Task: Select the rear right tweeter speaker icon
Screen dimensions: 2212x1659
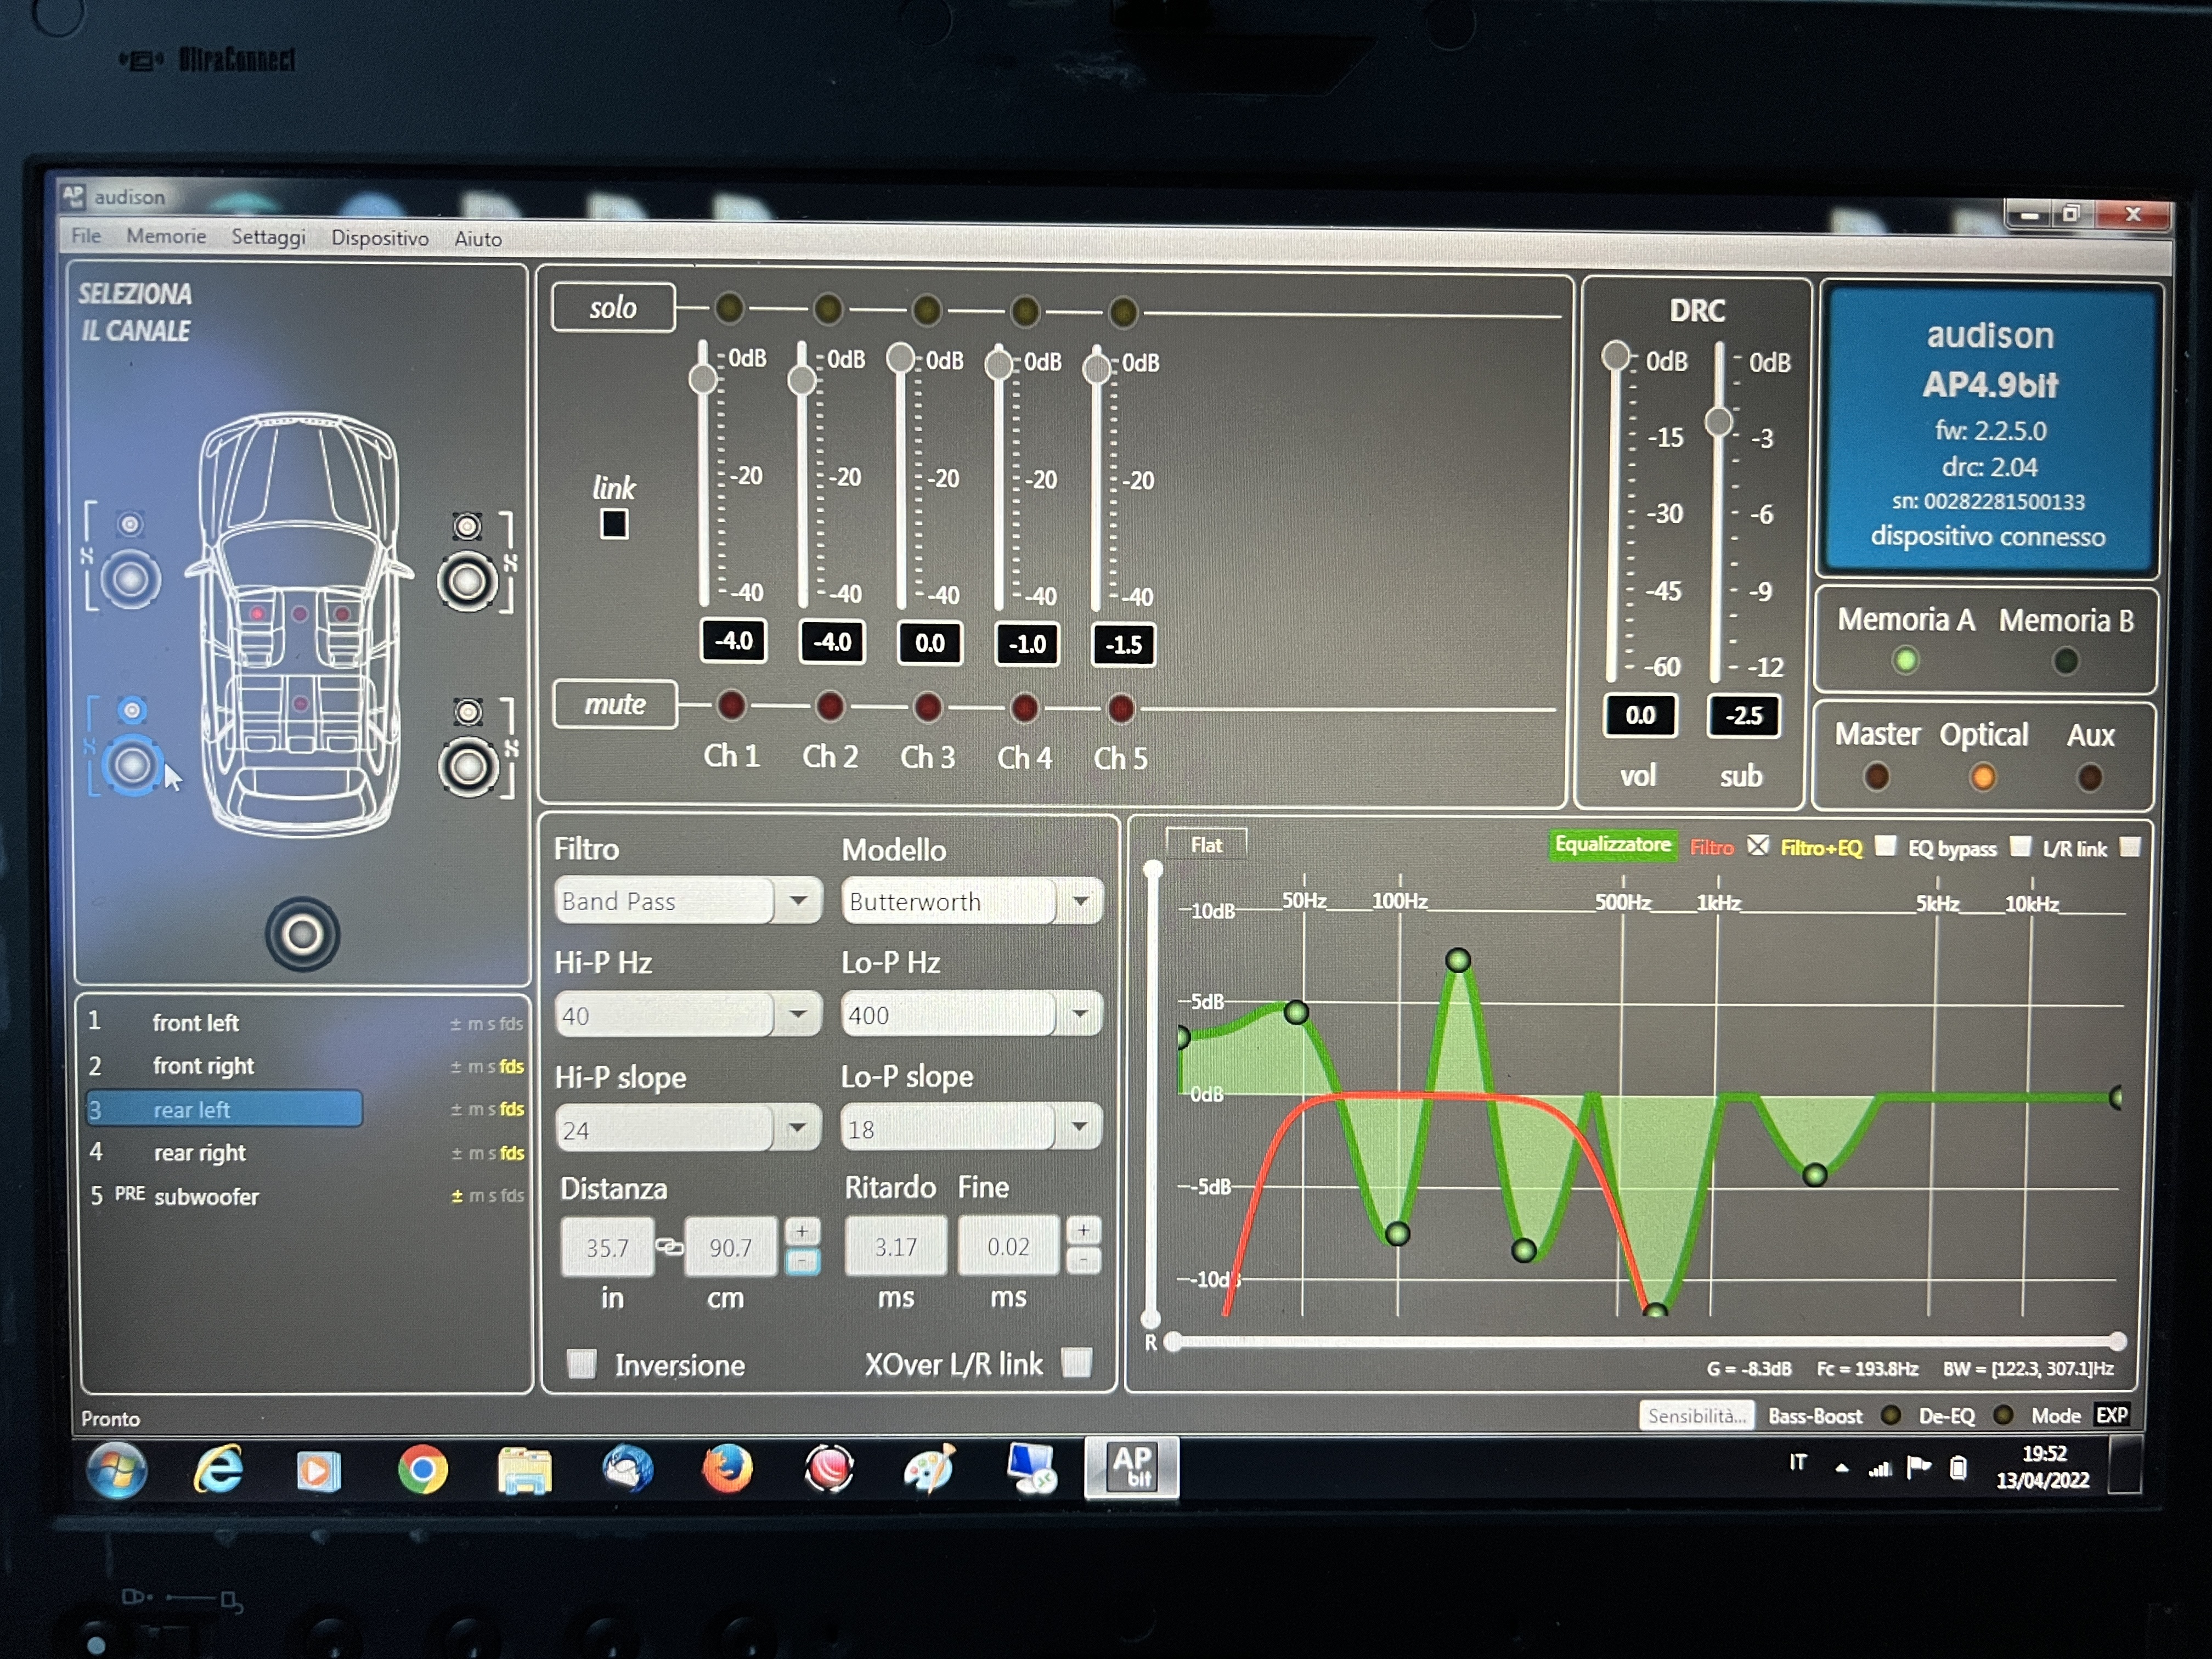Action: (x=468, y=712)
